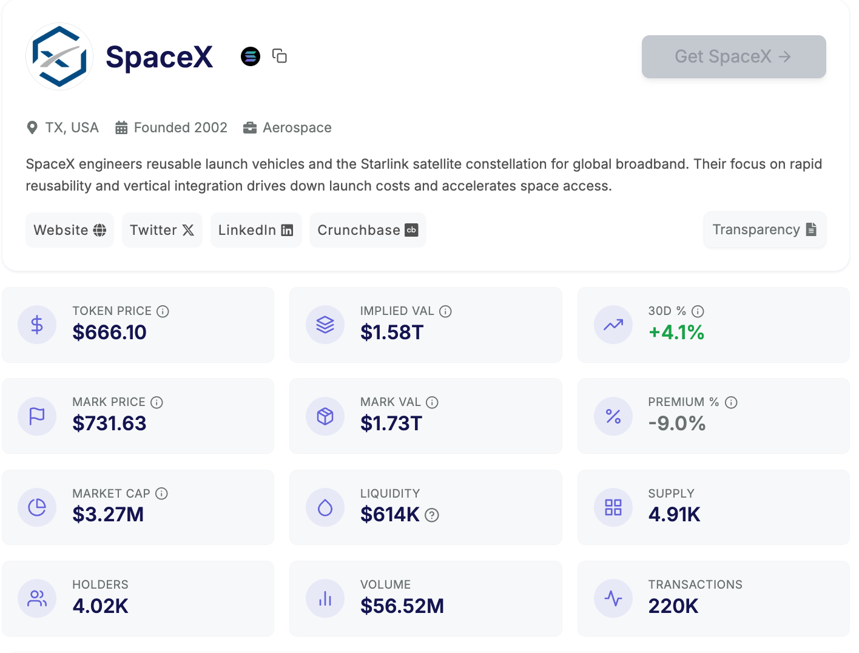
Task: Click the Token Price dollar icon
Action: tap(37, 325)
